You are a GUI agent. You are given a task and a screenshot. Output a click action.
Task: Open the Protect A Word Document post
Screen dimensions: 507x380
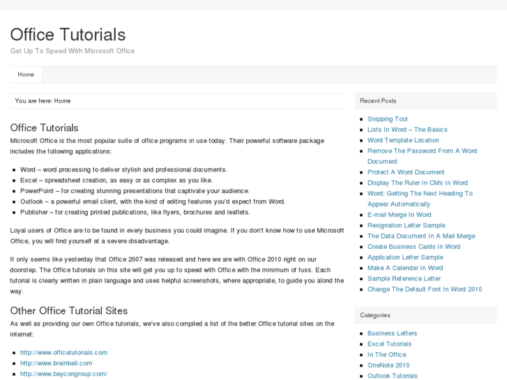click(x=406, y=172)
